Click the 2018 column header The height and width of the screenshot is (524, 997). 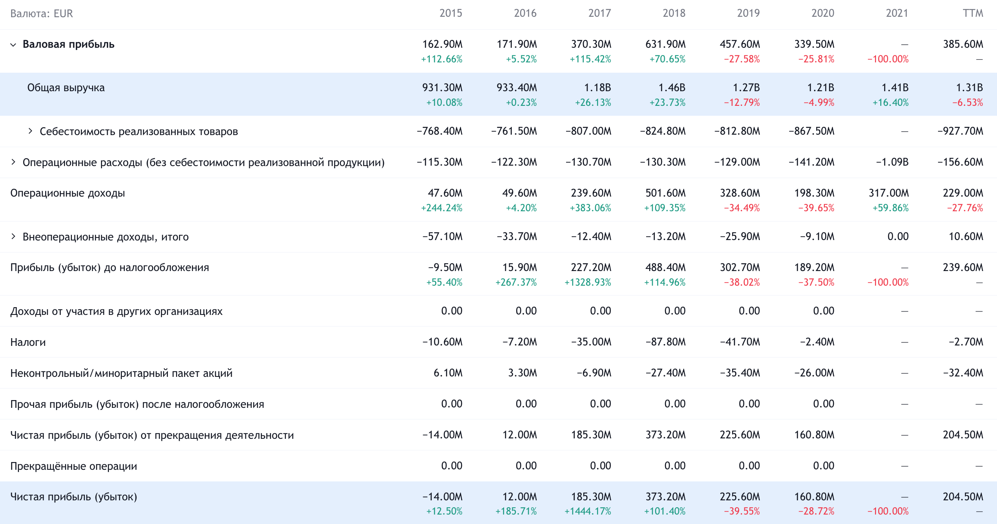(674, 13)
